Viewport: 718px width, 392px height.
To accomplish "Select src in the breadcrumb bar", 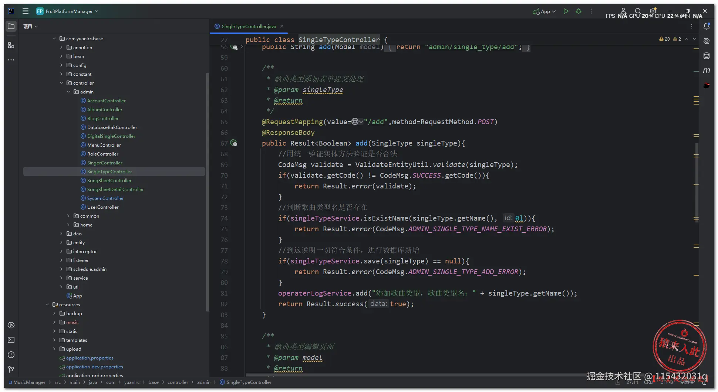I will pos(57,382).
